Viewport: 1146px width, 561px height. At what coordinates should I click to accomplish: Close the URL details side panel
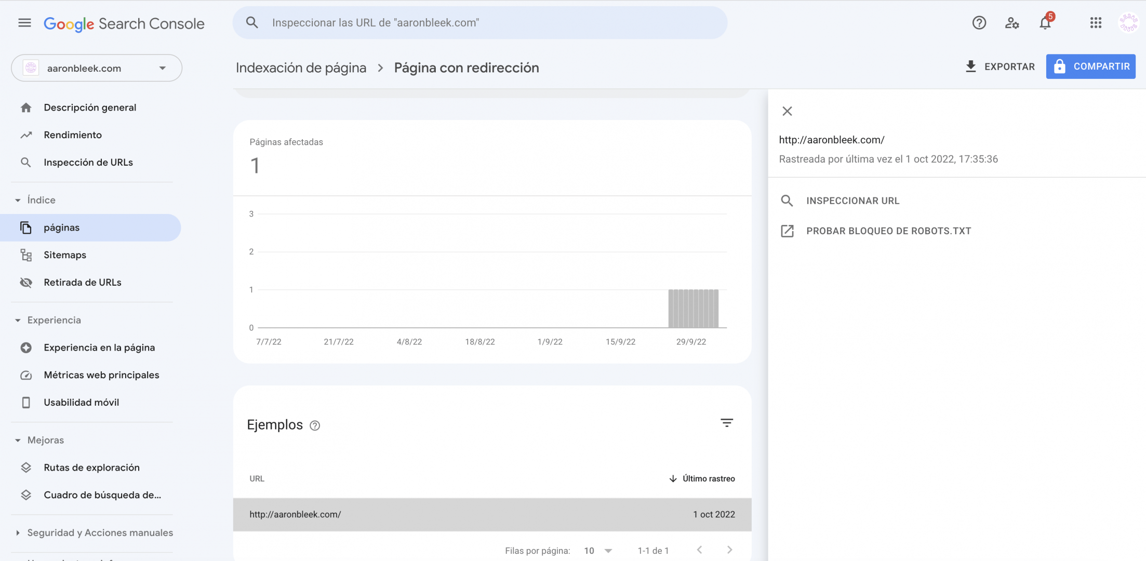[x=787, y=111]
